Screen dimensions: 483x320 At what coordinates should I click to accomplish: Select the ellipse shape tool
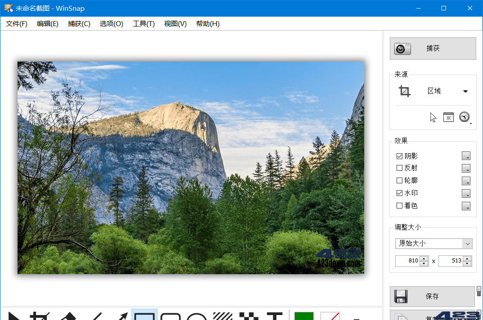(197, 316)
